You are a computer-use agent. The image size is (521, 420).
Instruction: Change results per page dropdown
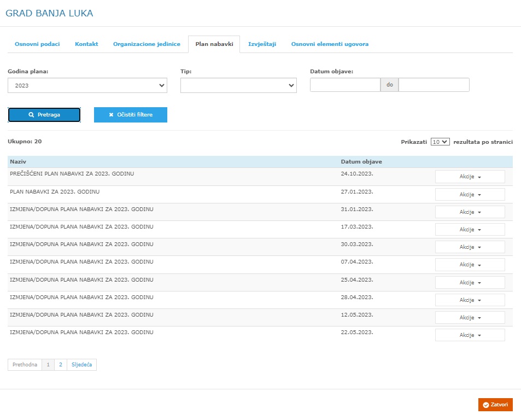440,142
